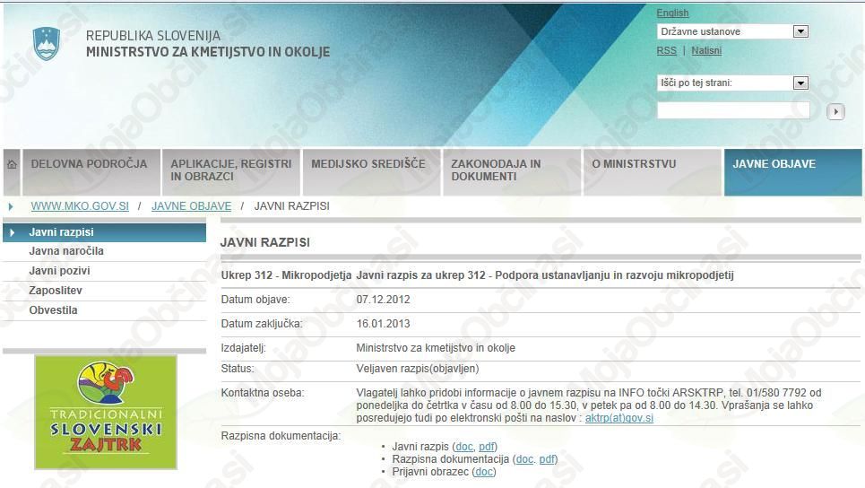865x488 pixels.
Task: Click the search text input field
Action: click(732, 111)
